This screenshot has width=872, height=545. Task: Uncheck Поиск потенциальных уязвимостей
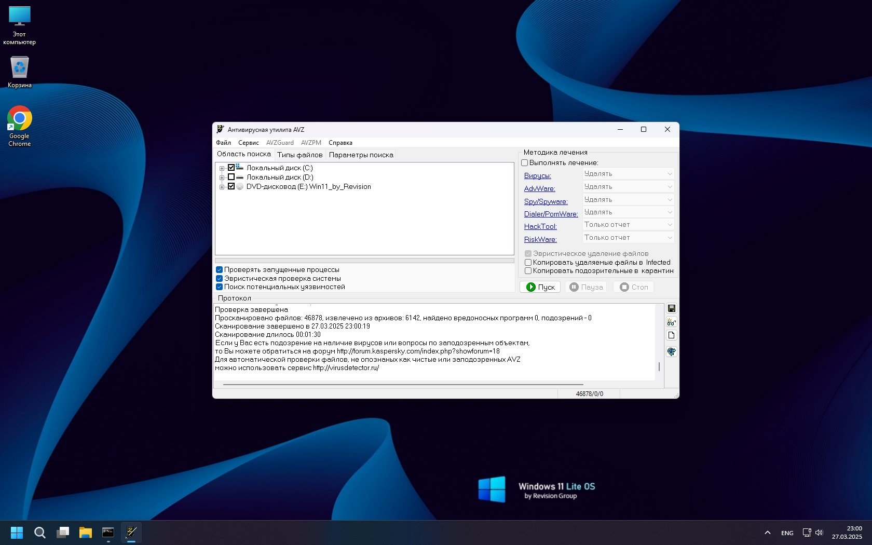(x=219, y=287)
